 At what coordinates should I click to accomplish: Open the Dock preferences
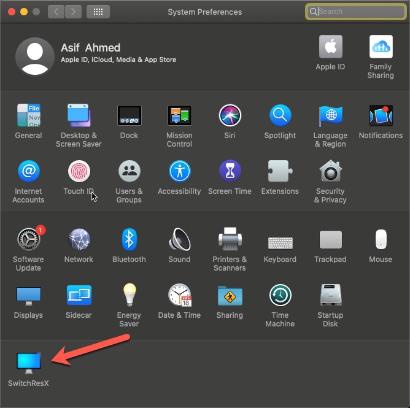pos(129,115)
